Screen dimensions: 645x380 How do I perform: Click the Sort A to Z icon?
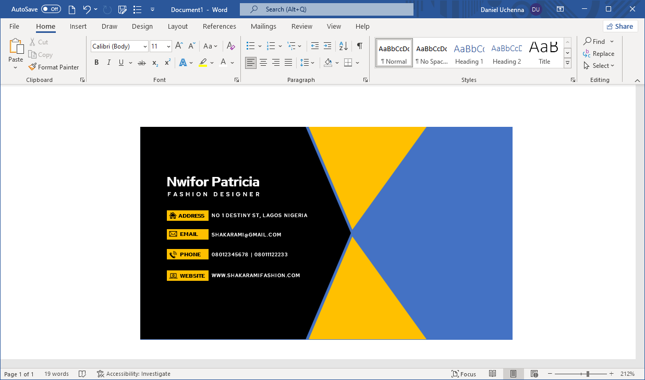click(x=343, y=46)
